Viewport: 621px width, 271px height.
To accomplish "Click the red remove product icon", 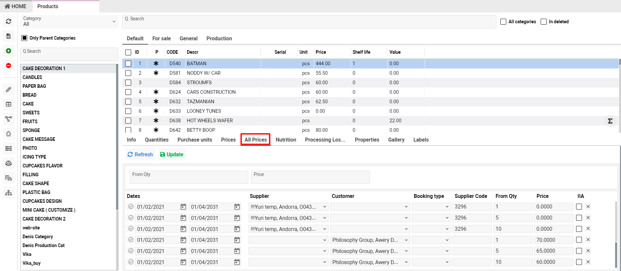I will (x=9, y=66).
